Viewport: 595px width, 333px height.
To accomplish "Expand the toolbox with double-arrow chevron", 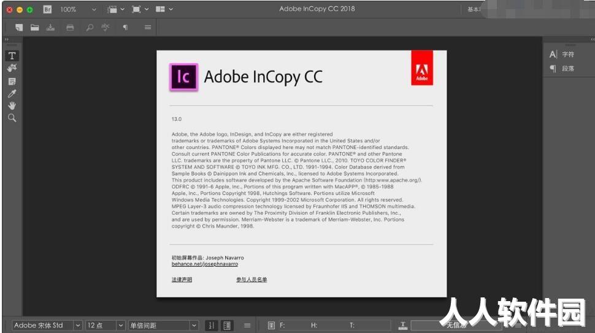I will (7, 39).
